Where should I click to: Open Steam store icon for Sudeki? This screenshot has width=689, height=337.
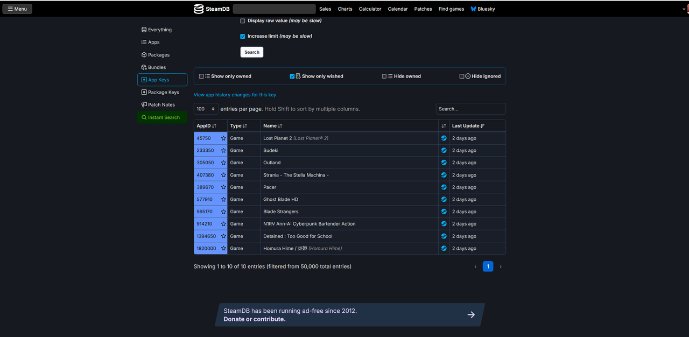(444, 151)
